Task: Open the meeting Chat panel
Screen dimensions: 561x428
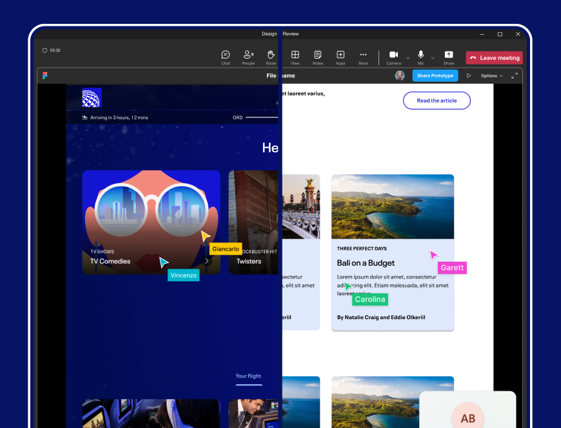Action: coord(226,57)
